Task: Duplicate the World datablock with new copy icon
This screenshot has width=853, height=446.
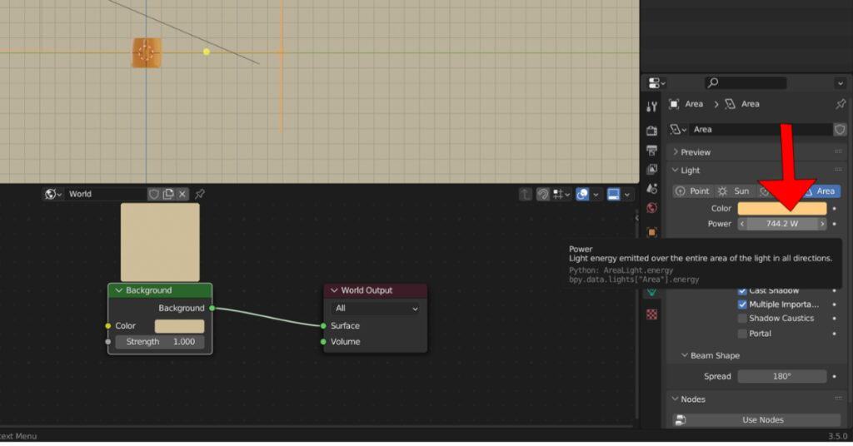Action: coord(168,194)
